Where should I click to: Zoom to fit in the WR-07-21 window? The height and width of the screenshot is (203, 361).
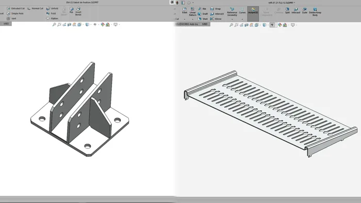point(231,25)
